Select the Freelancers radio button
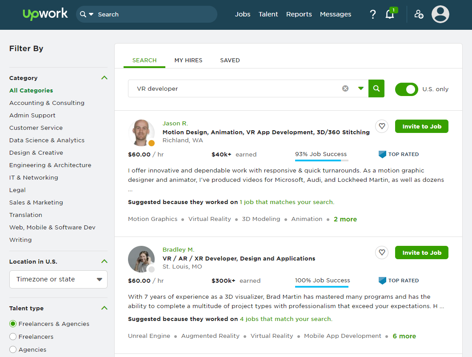Image resolution: width=472 pixels, height=357 pixels. [13, 337]
